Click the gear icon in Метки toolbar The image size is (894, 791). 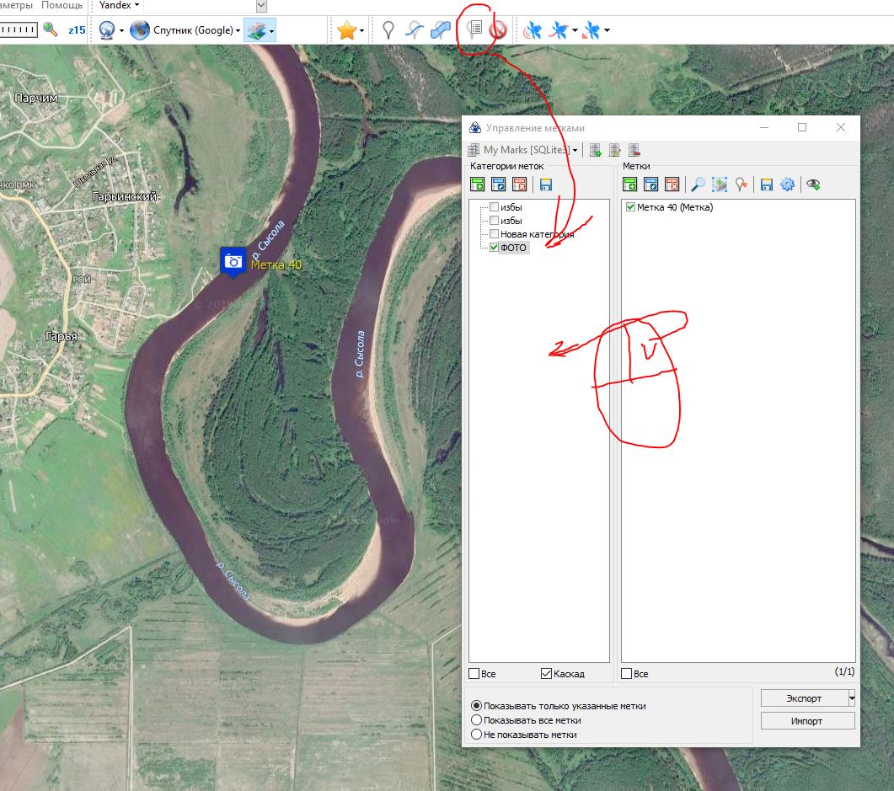click(787, 184)
